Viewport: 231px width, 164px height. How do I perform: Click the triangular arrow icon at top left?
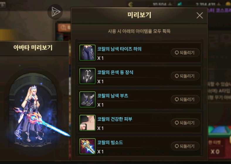tap(55, 12)
